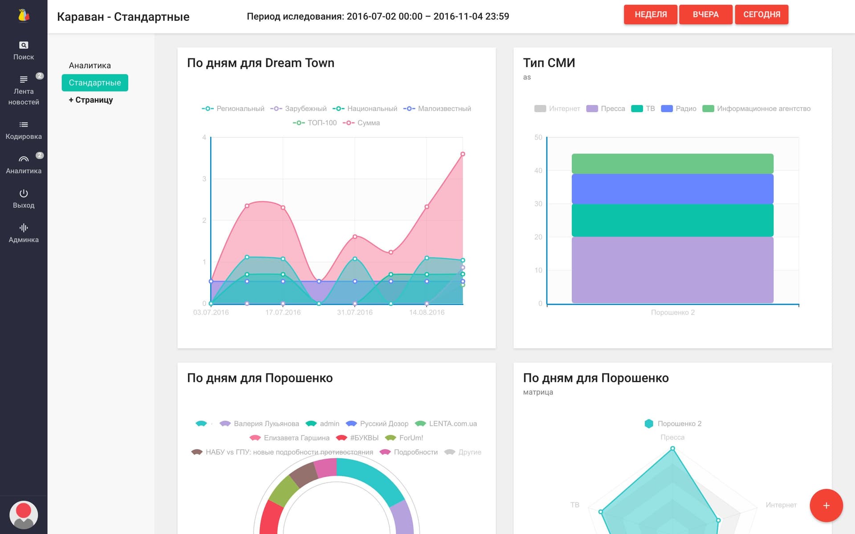The image size is (855, 534).
Task: Show the Интернет dataset in Тип СМИ legend
Action: (557, 109)
